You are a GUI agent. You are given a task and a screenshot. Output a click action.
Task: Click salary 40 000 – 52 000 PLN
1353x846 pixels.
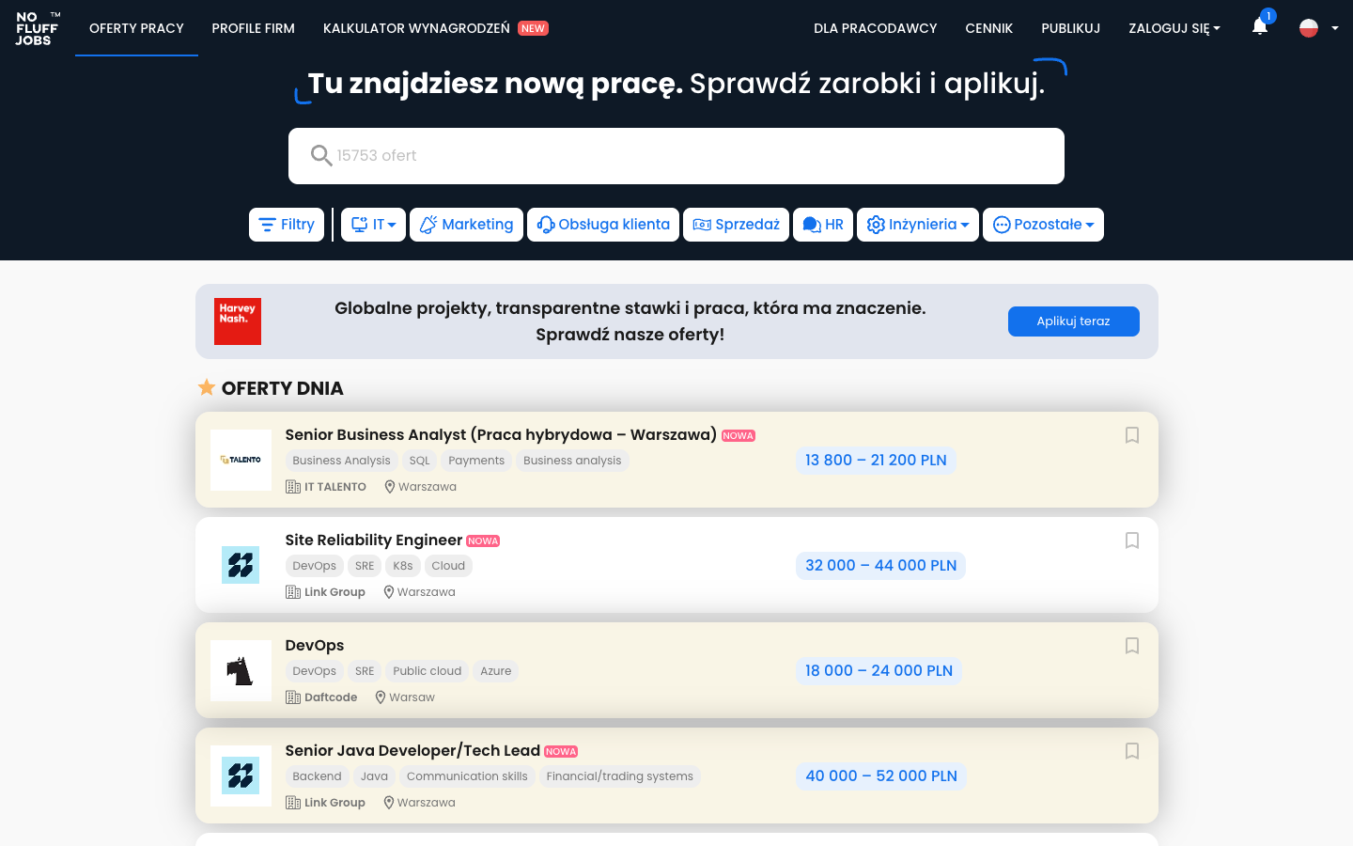(x=881, y=776)
